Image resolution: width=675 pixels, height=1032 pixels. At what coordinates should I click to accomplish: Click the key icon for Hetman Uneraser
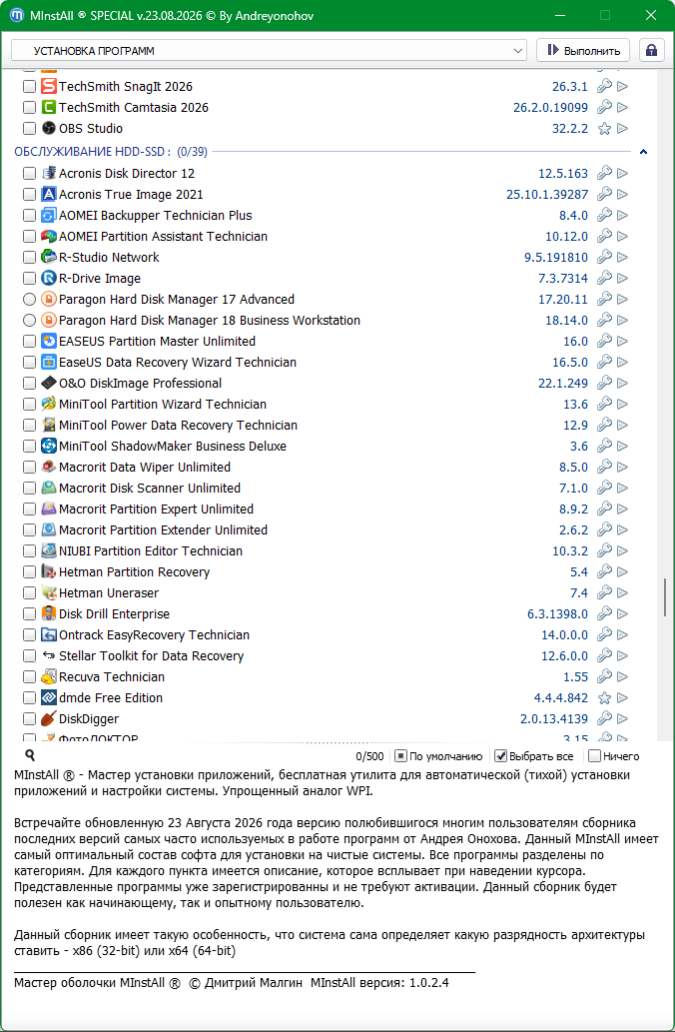point(604,593)
